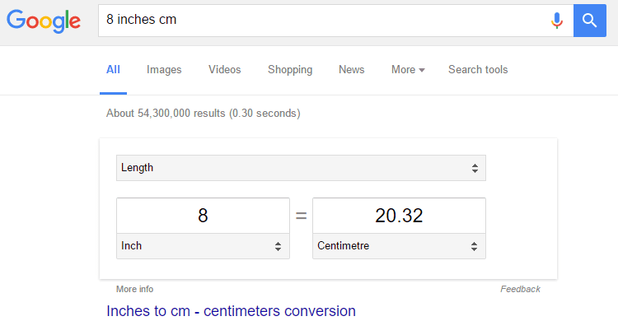Click the result field showing 20.32
Screen dimensions: 618x321
point(400,216)
